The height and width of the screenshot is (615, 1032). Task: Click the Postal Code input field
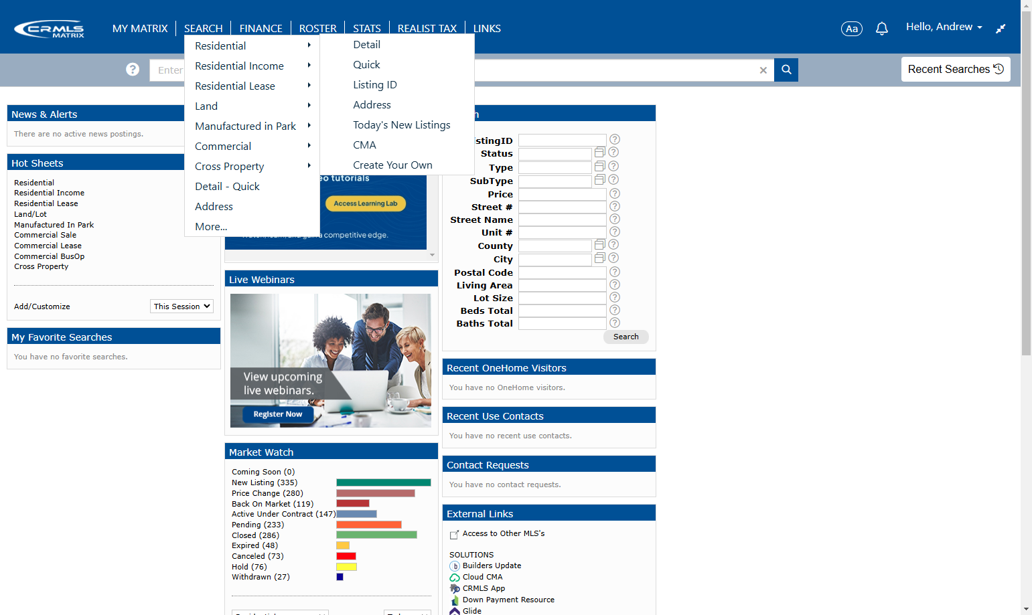(563, 272)
